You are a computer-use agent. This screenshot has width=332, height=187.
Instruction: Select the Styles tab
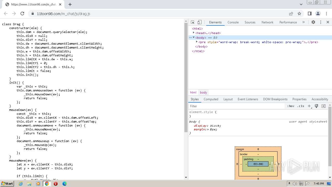click(x=195, y=99)
